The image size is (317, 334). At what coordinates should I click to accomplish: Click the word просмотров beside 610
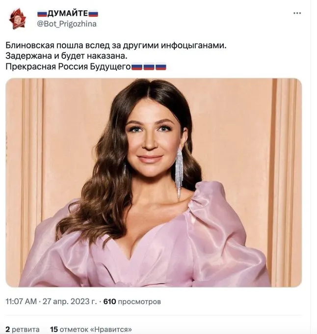click(x=139, y=302)
